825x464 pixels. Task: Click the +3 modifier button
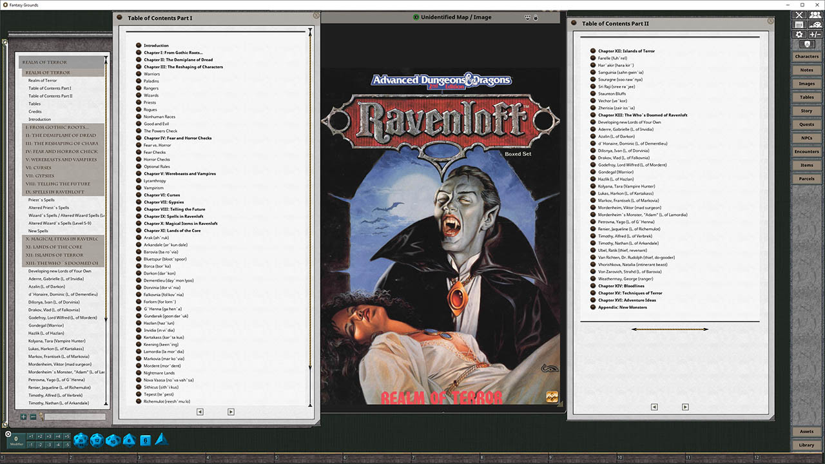pyautogui.click(x=48, y=436)
